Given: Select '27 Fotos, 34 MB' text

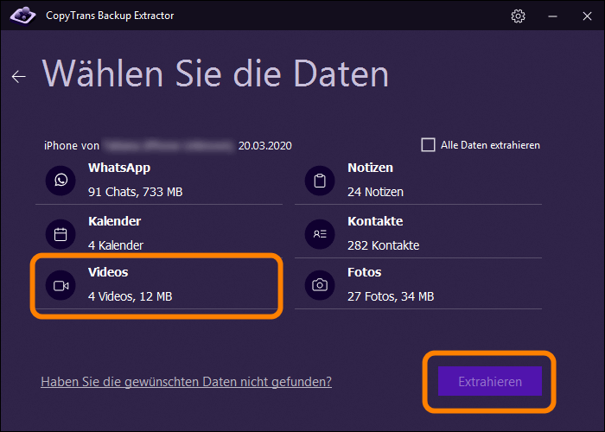Looking at the screenshot, I should [391, 296].
